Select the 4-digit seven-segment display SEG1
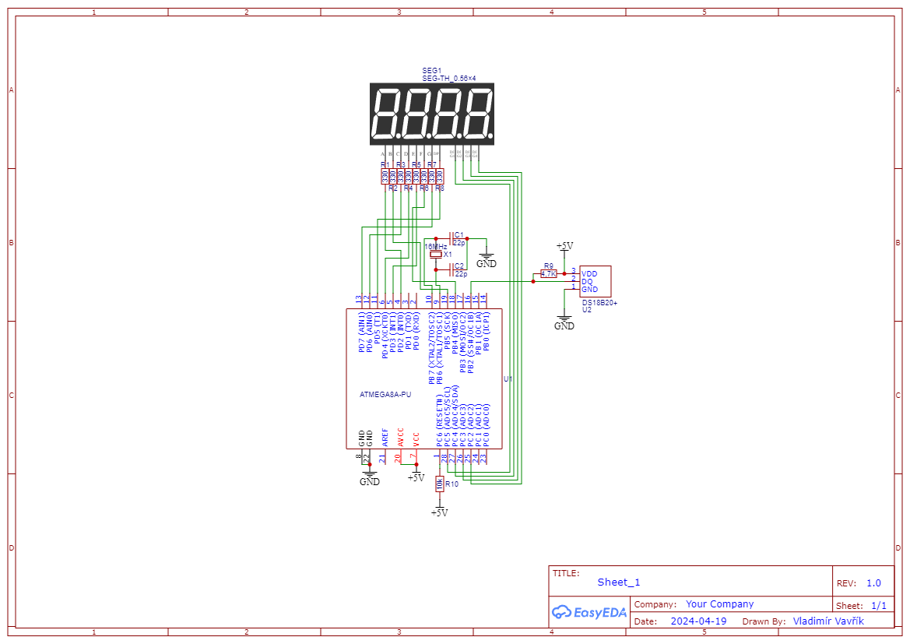 [x=431, y=114]
